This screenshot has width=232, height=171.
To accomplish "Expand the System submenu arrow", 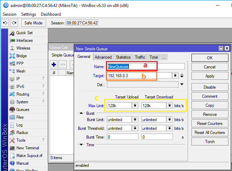I will 44,101.
